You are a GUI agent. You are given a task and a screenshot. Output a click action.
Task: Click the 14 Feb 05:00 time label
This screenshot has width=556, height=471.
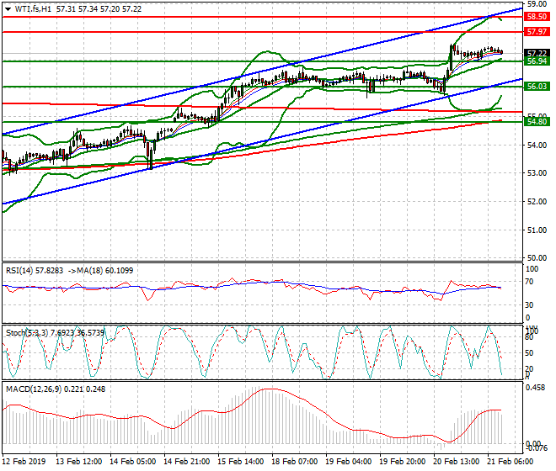(132, 462)
